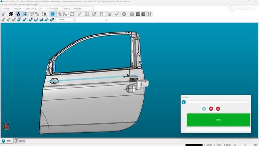The width and height of the screenshot is (259, 146).
Task: Open the bottom dropdown in Execution dialog
Action: click(x=218, y=130)
